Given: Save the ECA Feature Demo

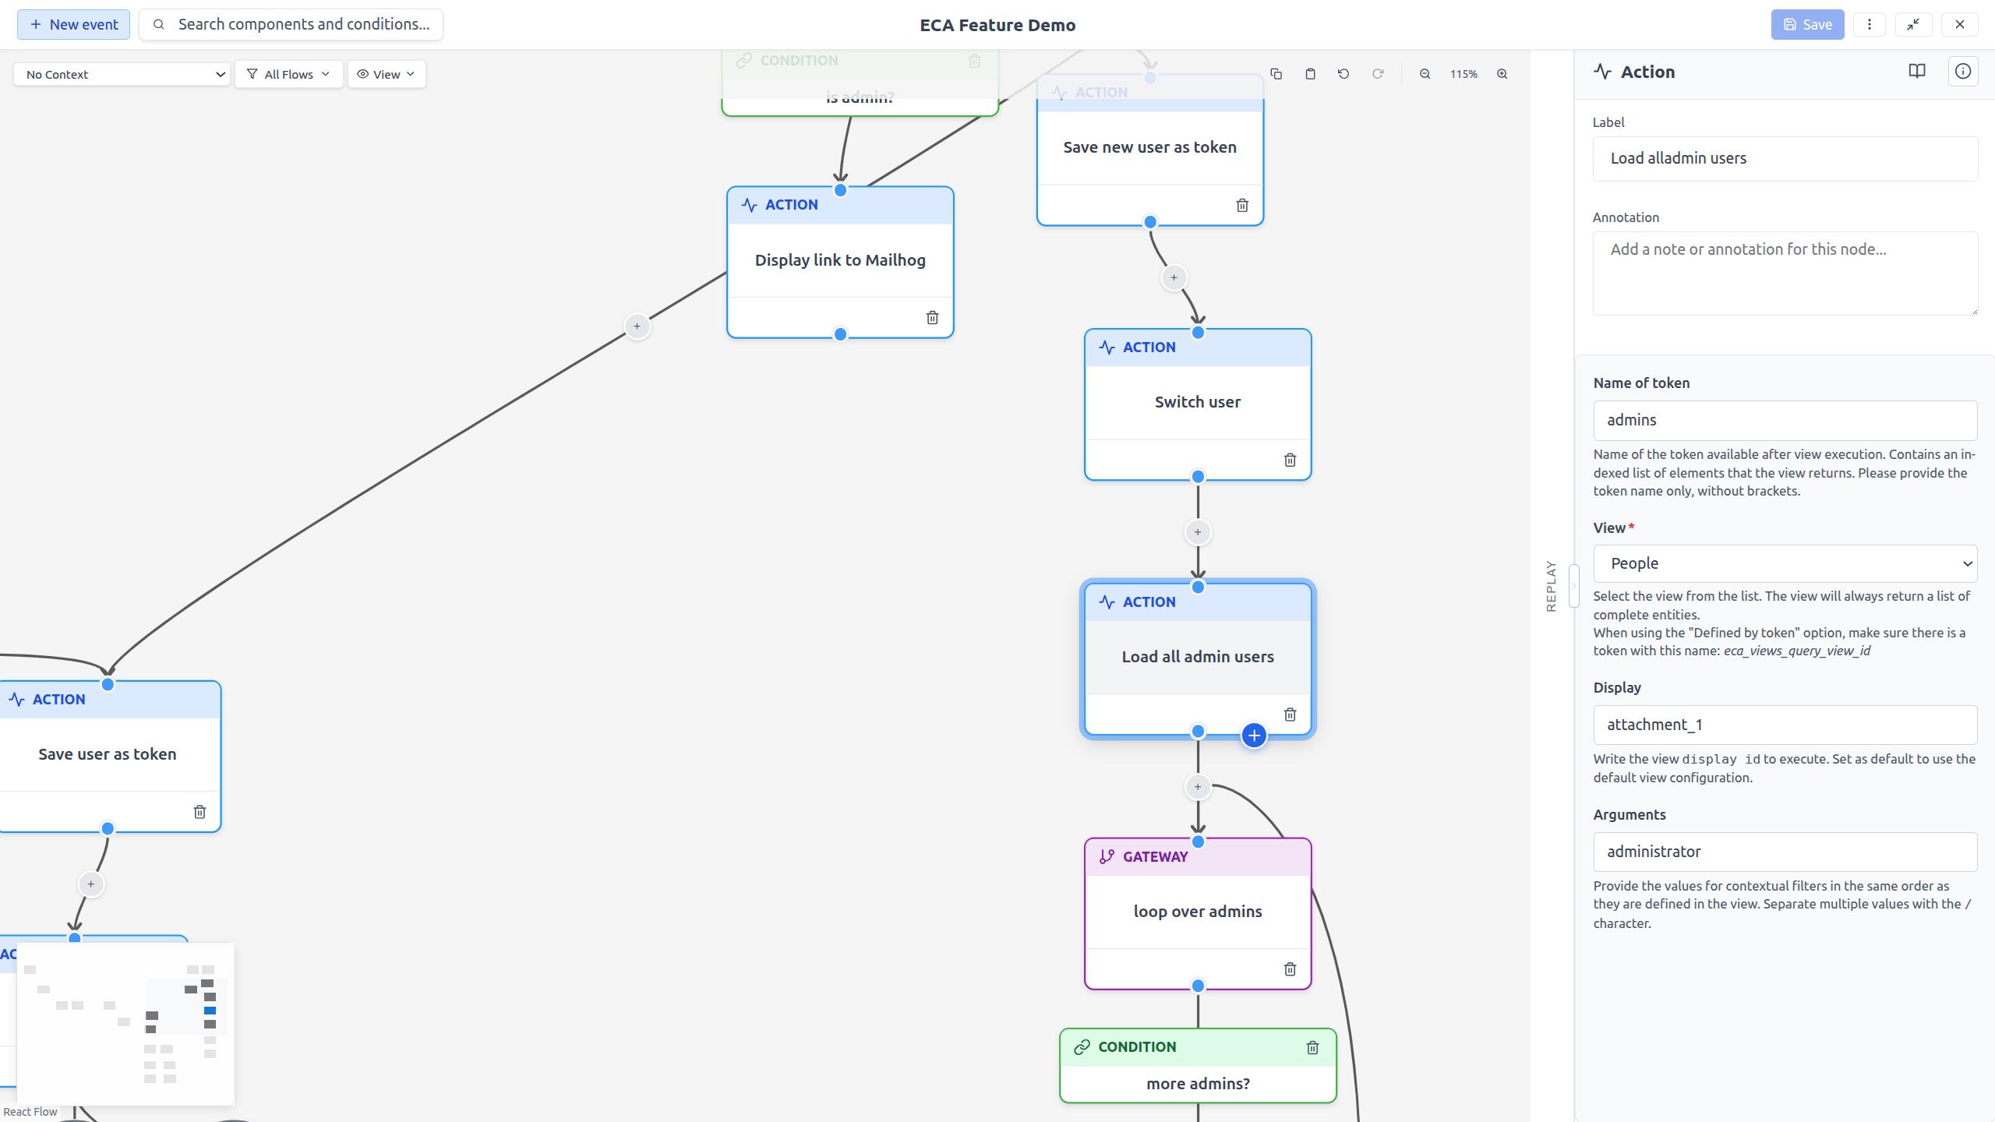Looking at the screenshot, I should (1808, 24).
